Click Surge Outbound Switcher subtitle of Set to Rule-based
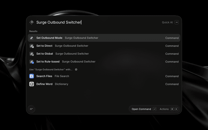The height and width of the screenshot is (130, 208). point(79,61)
